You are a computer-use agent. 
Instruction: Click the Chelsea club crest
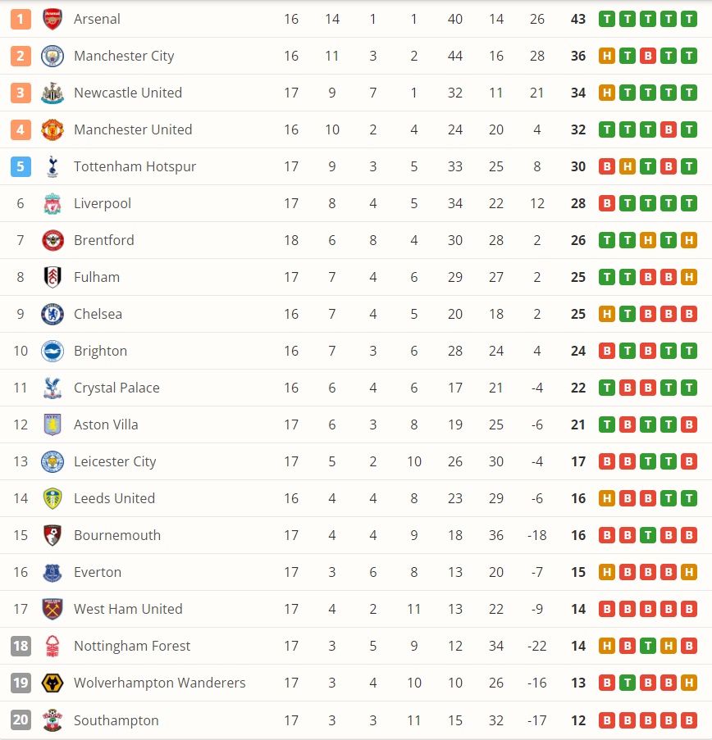pyautogui.click(x=52, y=314)
